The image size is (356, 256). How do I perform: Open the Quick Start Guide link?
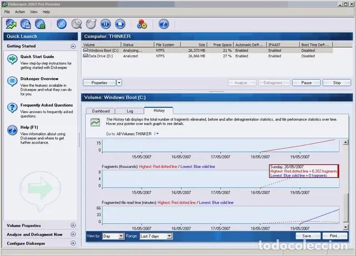click(x=37, y=57)
